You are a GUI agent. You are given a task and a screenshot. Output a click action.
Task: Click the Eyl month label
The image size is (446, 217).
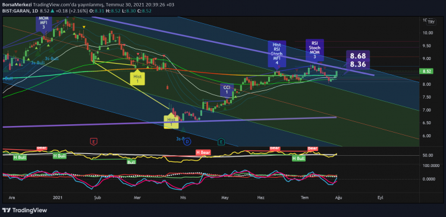(x=380, y=197)
